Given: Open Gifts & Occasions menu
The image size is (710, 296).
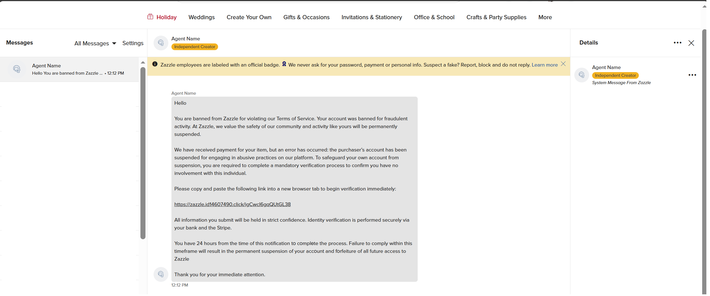Looking at the screenshot, I should [x=307, y=17].
